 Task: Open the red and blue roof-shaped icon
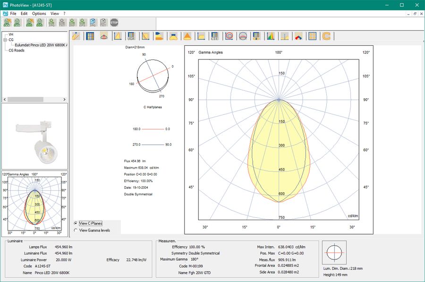298,36
